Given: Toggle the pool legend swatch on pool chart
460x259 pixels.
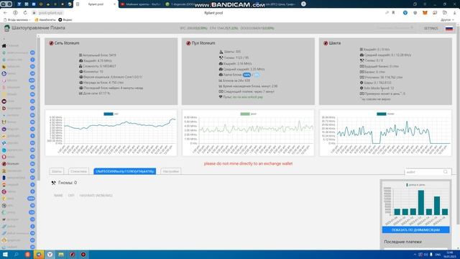Looking at the screenshot, I should (245, 114).
